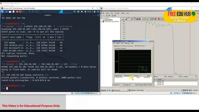Click the epmap port 135 scan row
Image resolution: width=199 pixels, height=112 pixels.
click(x=32, y=43)
